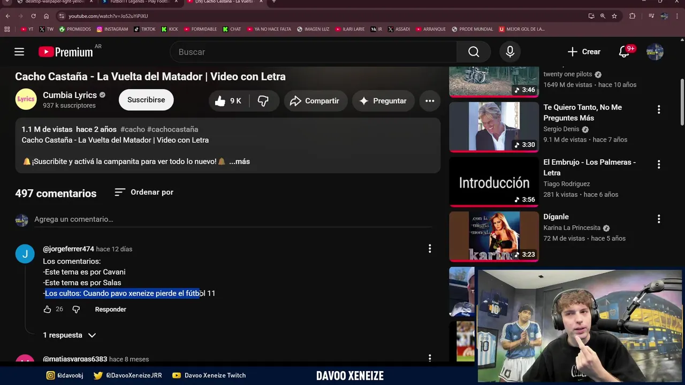The image size is (685, 385).
Task: Open Karina La Princesita channel name
Action: tap(572, 228)
